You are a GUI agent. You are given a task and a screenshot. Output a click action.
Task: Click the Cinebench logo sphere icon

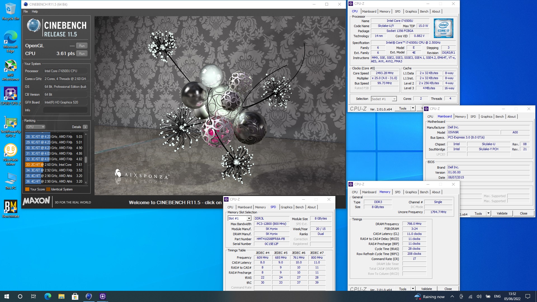34,25
